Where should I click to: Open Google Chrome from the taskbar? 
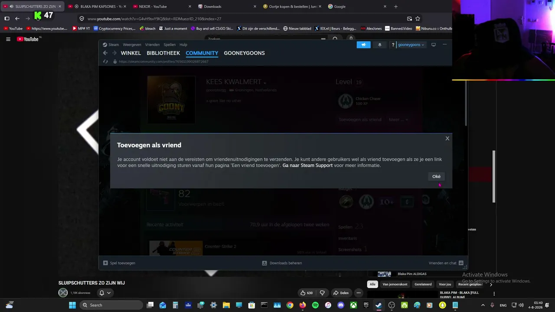click(290, 305)
